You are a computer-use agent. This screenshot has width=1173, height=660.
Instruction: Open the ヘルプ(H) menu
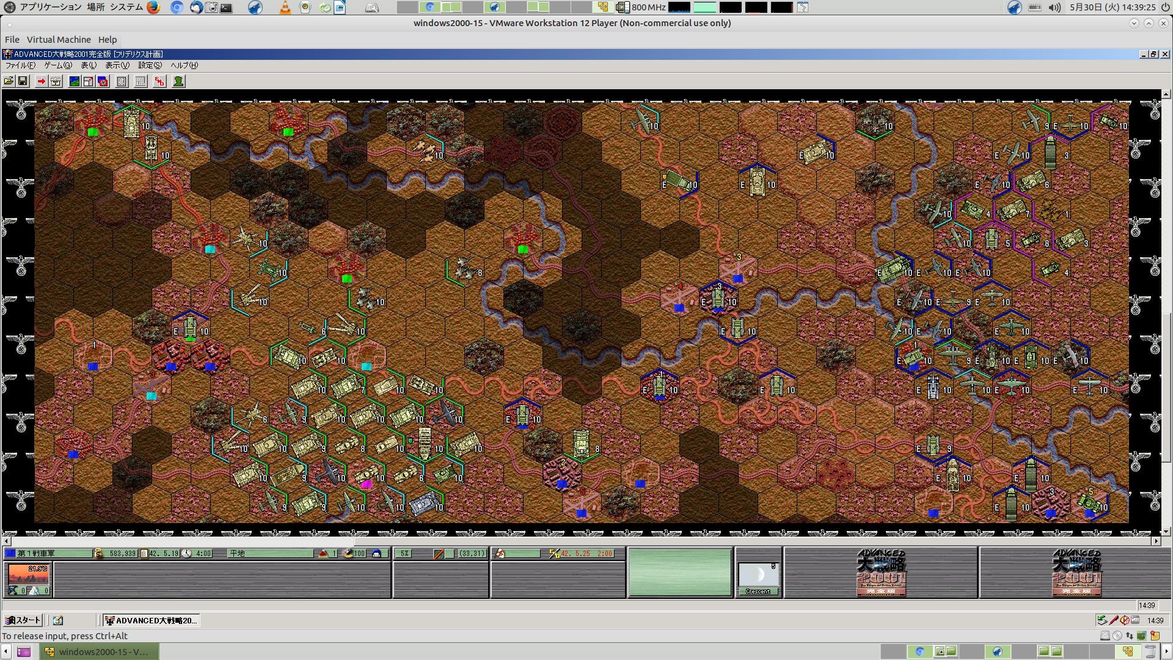point(184,65)
